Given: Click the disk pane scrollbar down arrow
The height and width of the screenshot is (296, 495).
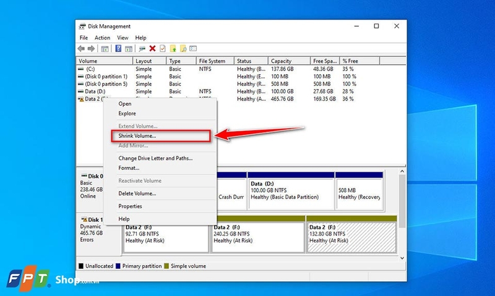Looking at the screenshot, I should [402, 258].
